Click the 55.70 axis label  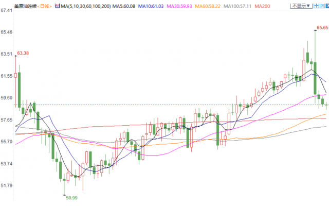pyautogui.click(x=7, y=142)
